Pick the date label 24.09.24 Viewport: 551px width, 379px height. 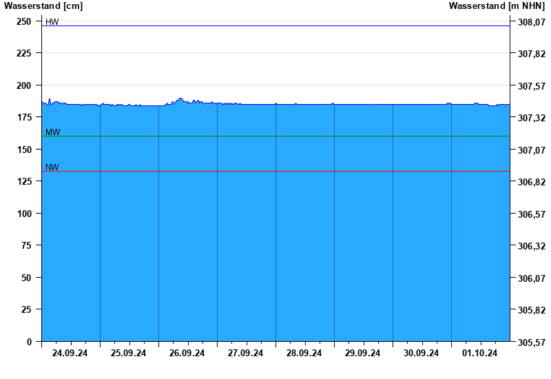click(x=70, y=354)
